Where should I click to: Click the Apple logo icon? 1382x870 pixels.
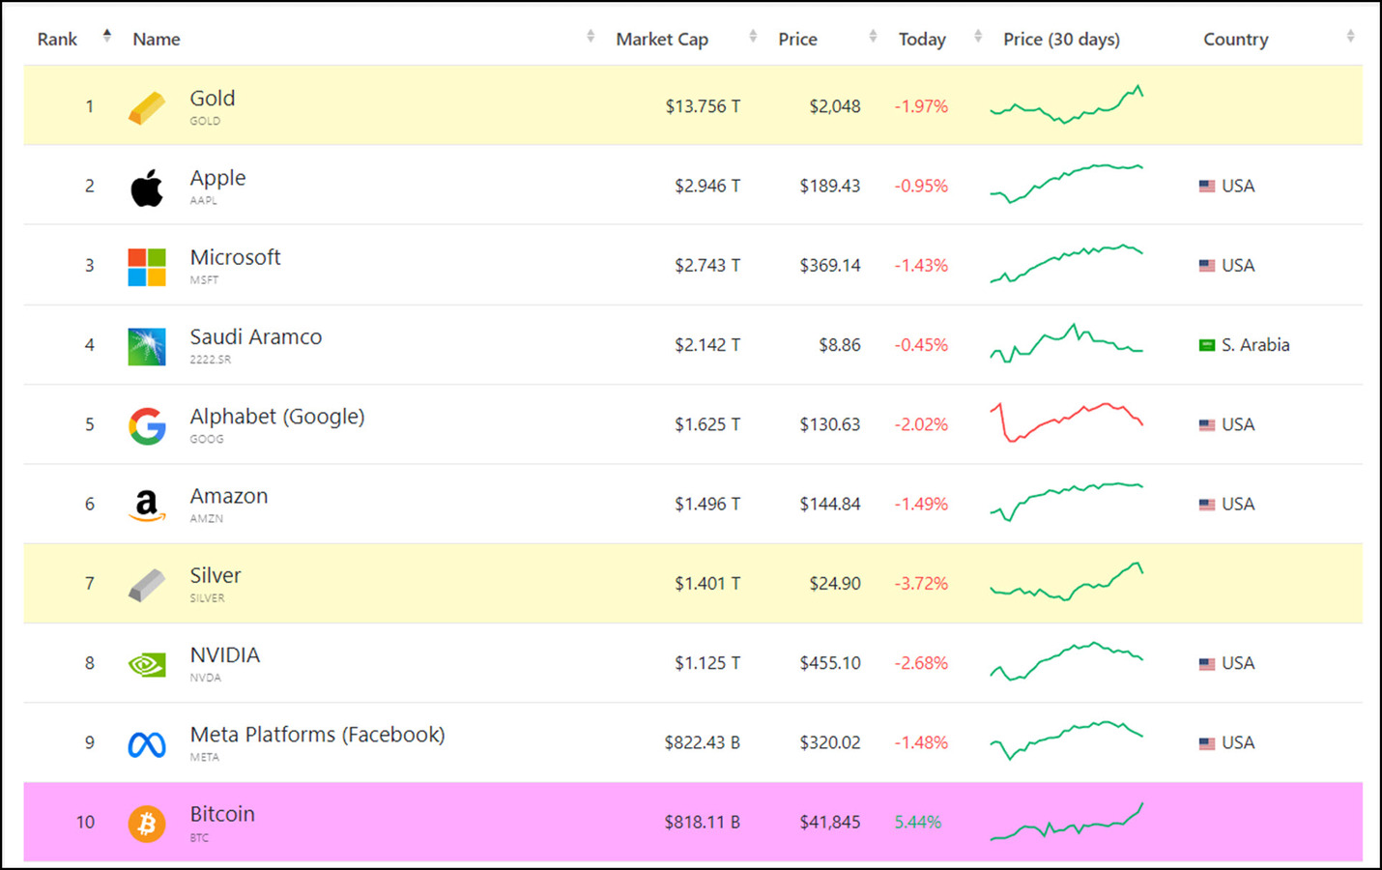point(147,188)
